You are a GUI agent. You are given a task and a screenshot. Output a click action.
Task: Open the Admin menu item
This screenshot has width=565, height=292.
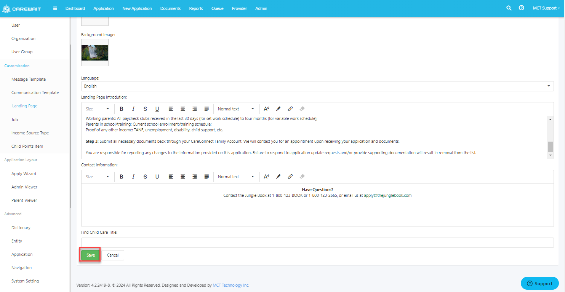point(261,8)
